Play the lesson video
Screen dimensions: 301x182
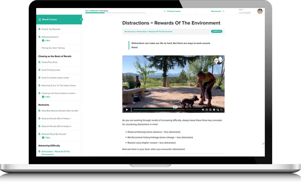pos(127,109)
